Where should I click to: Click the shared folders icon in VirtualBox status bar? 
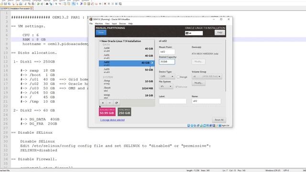[204, 126]
